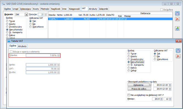Choose Warunkowo under Odliczenia VAT in Tabela VAT

tap(155, 59)
